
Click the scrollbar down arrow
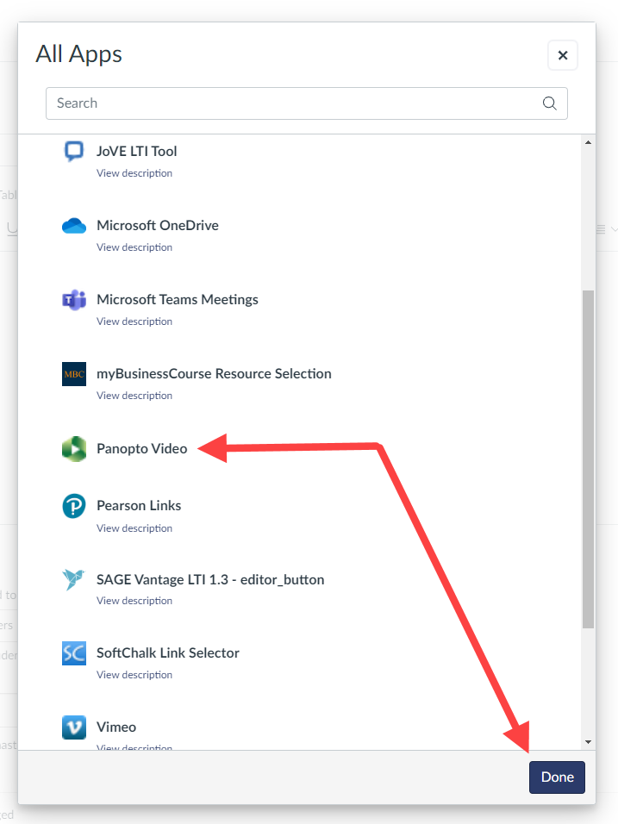click(588, 742)
